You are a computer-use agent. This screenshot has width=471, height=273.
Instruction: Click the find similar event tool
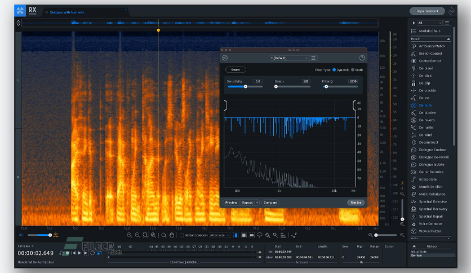(x=294, y=235)
